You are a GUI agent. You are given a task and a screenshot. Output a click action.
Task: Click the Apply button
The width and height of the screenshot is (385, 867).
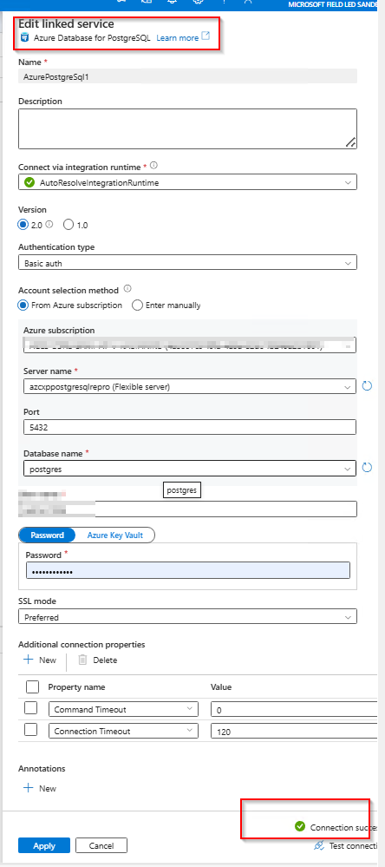click(x=44, y=845)
